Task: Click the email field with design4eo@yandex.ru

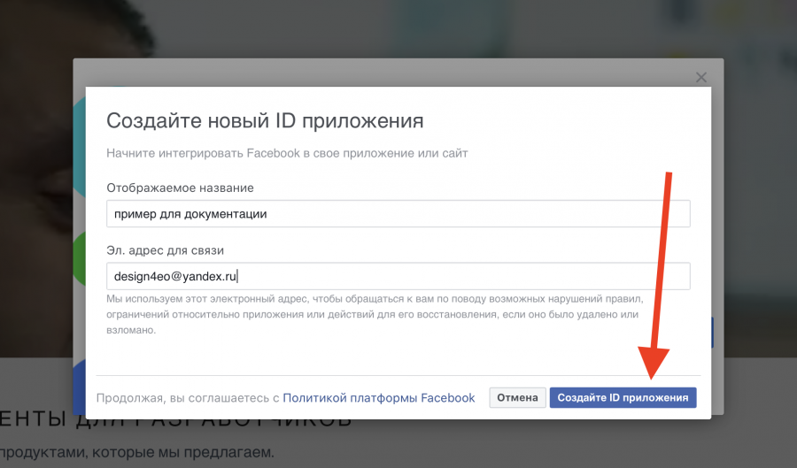Action: point(398,276)
